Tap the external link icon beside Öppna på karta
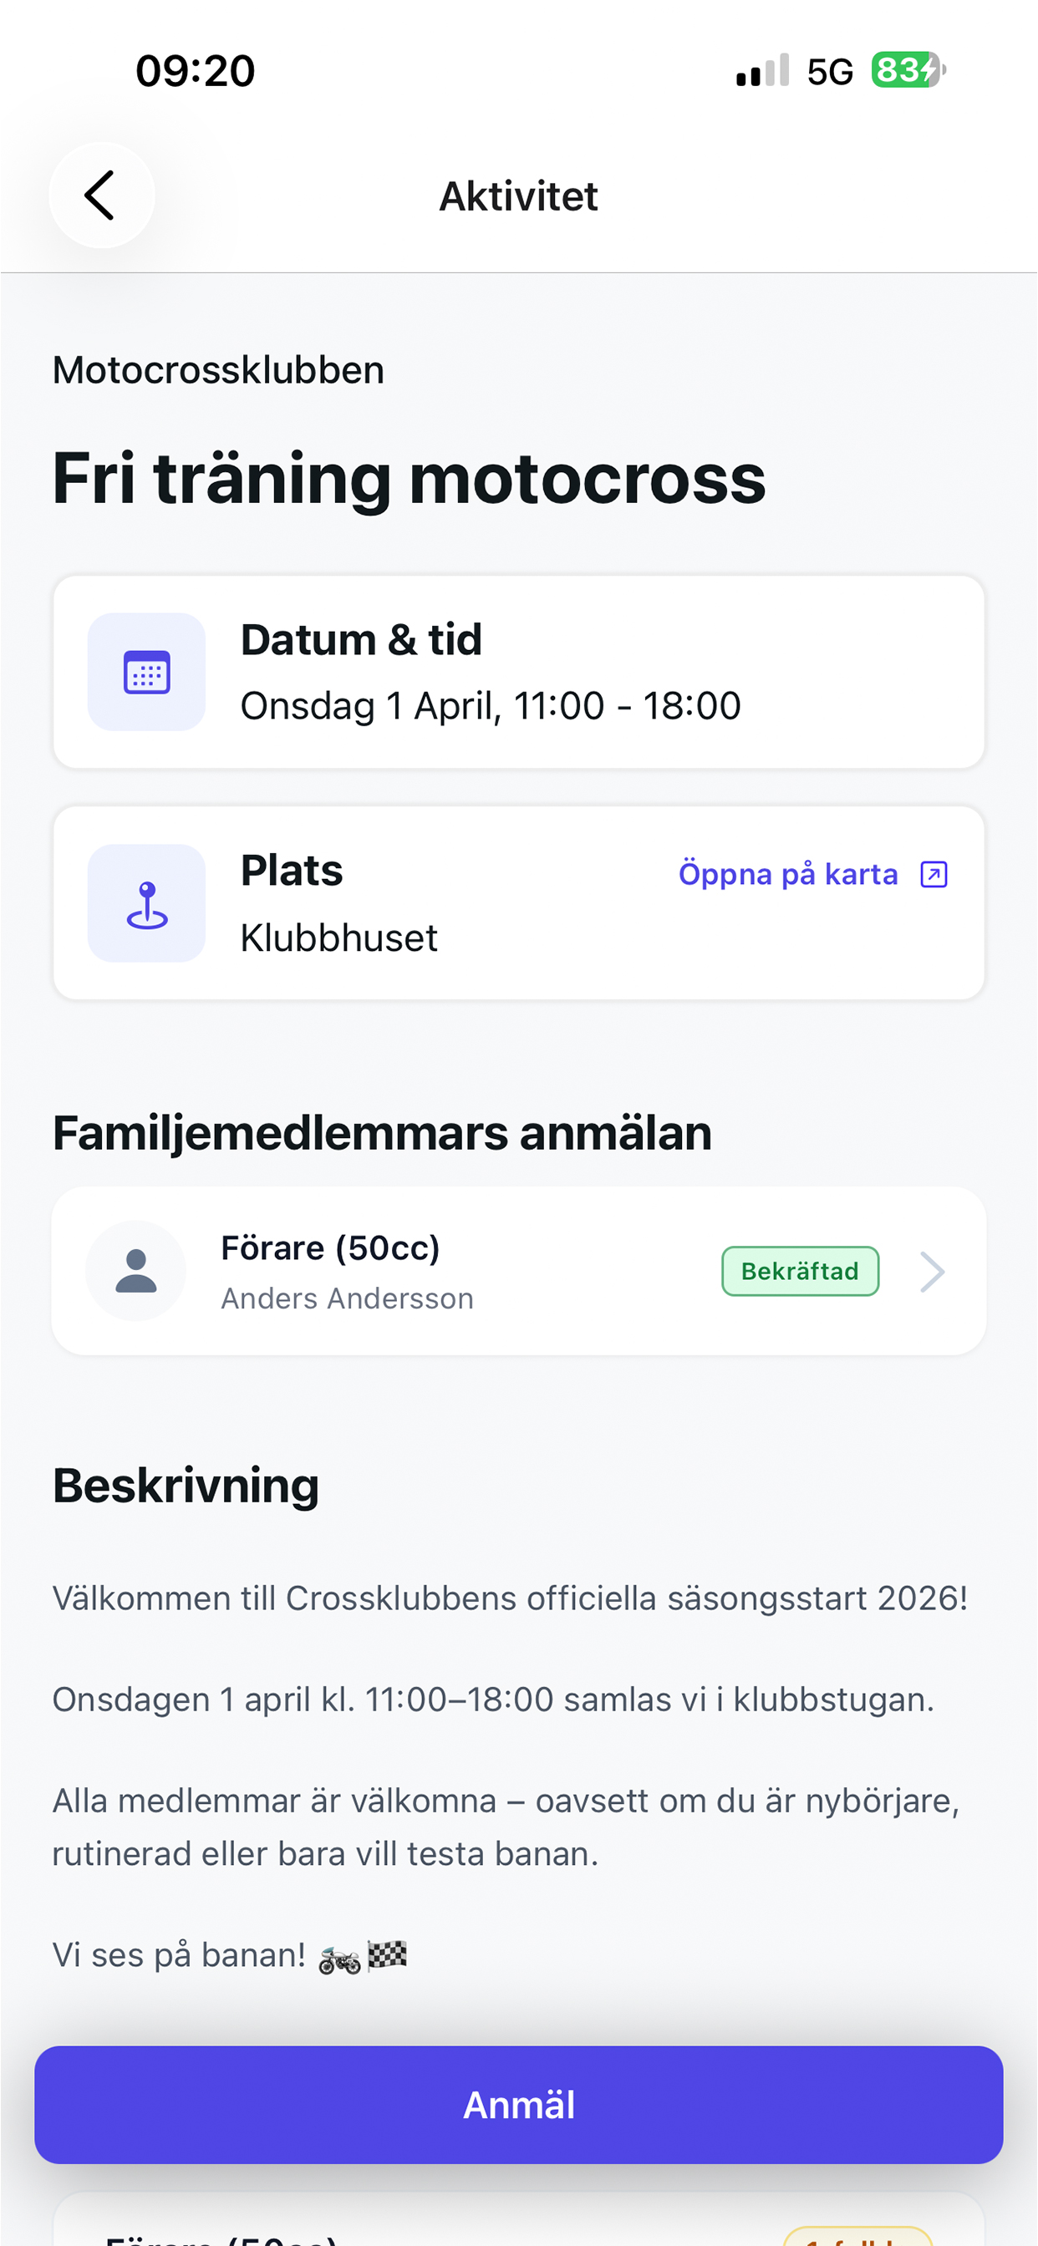The width and height of the screenshot is (1038, 2246). pos(934,875)
